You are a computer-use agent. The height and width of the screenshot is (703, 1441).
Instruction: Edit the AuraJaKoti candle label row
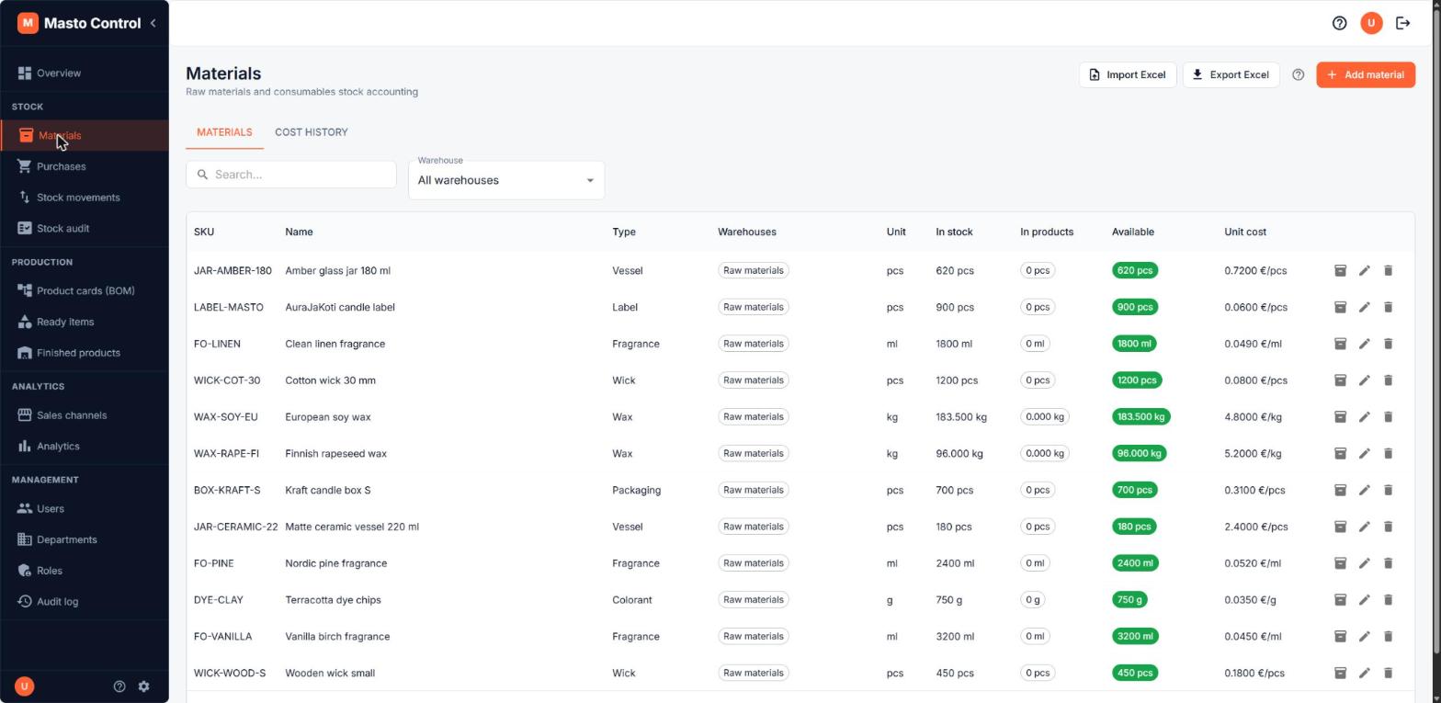pos(1364,307)
